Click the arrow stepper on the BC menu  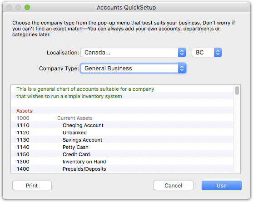(x=218, y=52)
